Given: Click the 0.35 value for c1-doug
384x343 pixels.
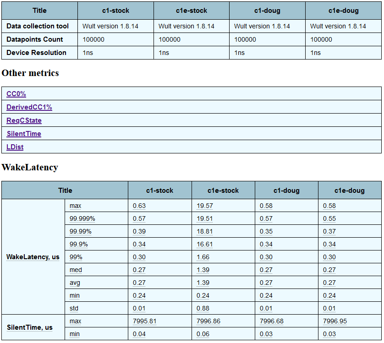Looking at the screenshot, I should [266, 231].
